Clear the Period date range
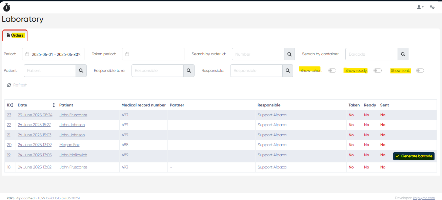442x200 pixels. (x=79, y=54)
